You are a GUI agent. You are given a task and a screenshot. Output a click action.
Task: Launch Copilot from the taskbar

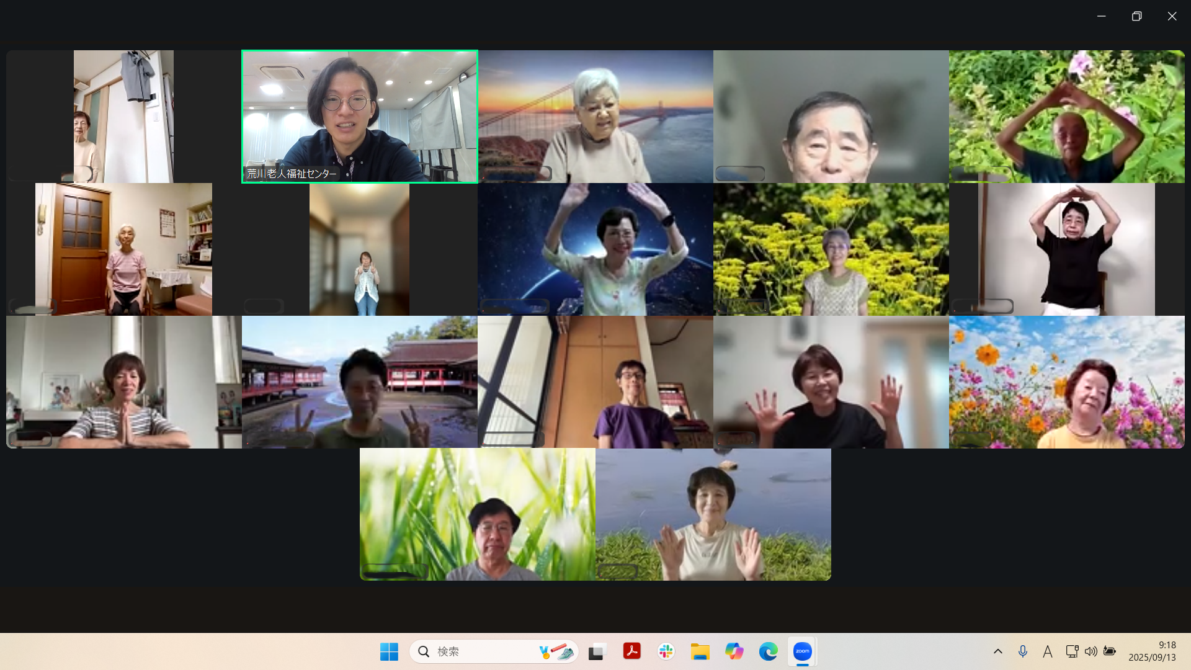click(x=734, y=651)
